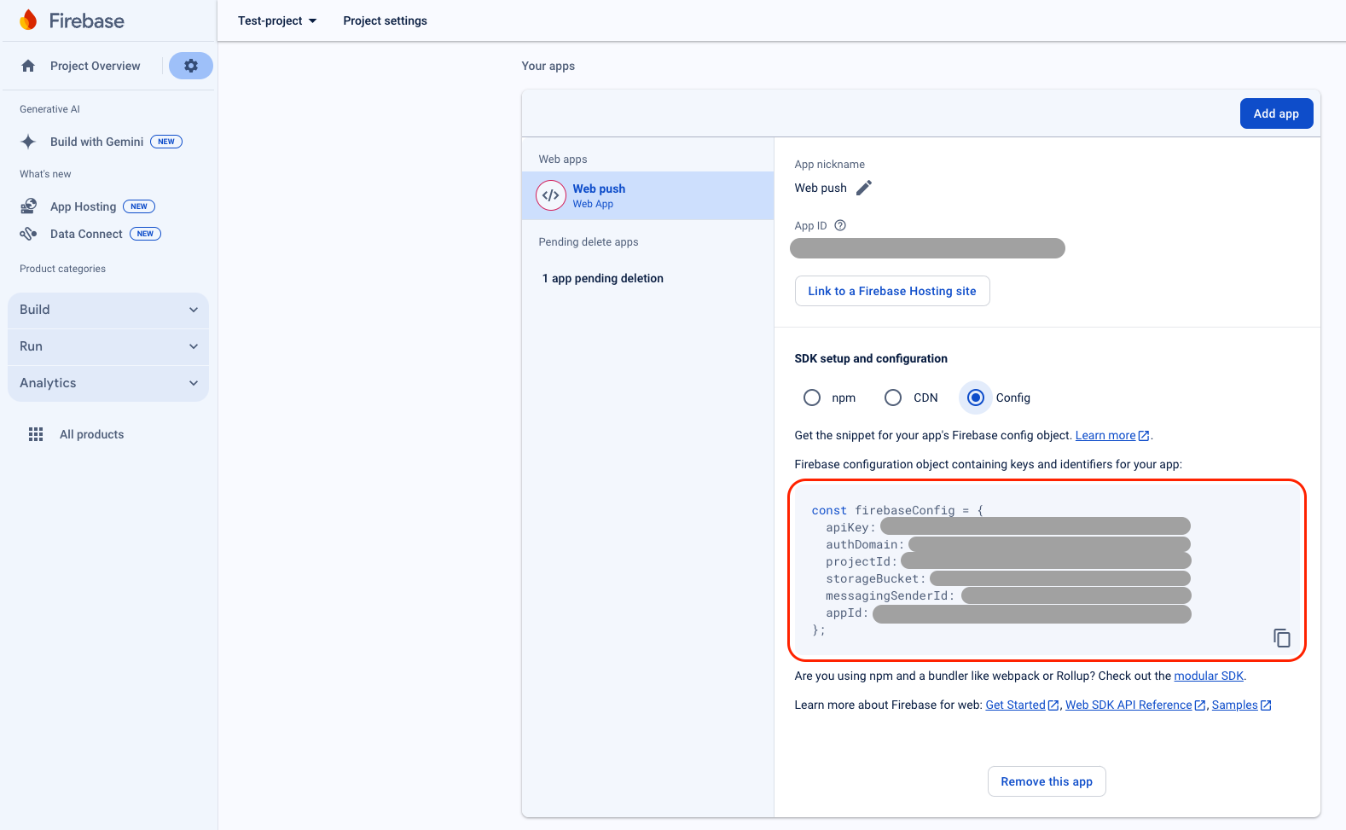Screen dimensions: 1346x830
Task: Click 1 app pending deletion
Action: (602, 278)
